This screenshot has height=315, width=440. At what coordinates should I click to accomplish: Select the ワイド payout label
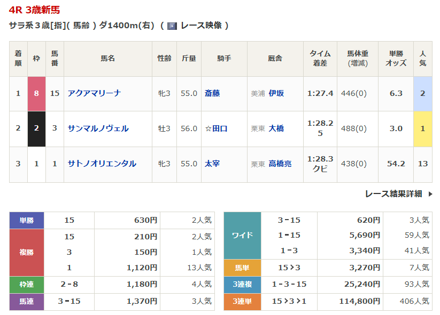pyautogui.click(x=242, y=235)
